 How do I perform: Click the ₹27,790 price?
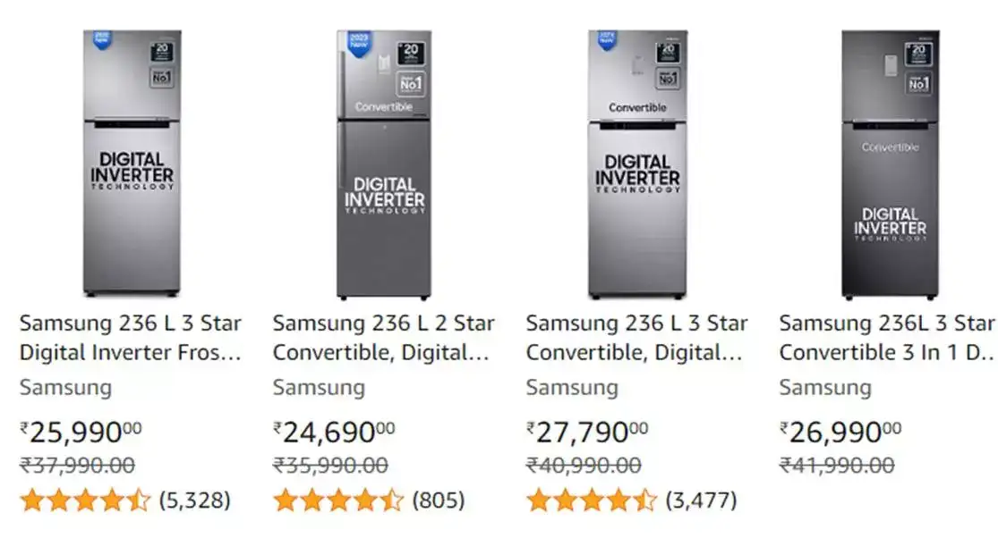[587, 433]
